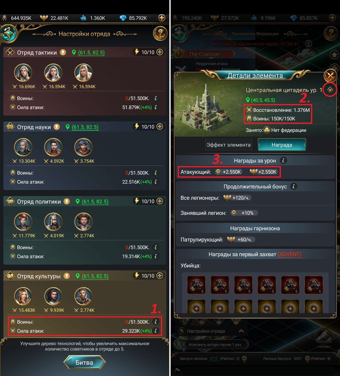Open info for Сила атаки in science squad
This screenshot has width=340, height=376.
coord(156,182)
